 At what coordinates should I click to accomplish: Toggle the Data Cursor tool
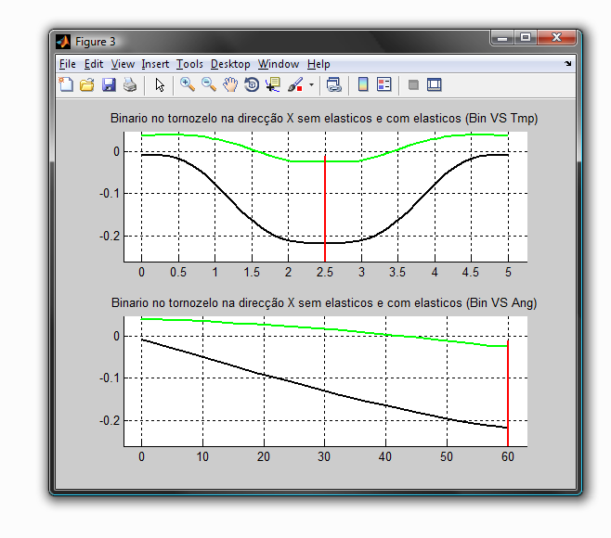coord(273,85)
